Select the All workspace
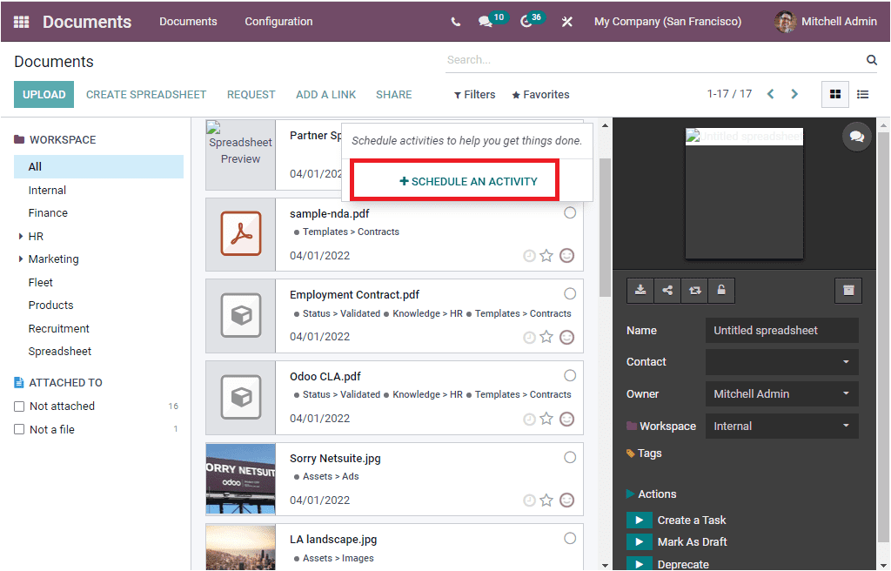This screenshot has height=571, width=891. click(99, 166)
